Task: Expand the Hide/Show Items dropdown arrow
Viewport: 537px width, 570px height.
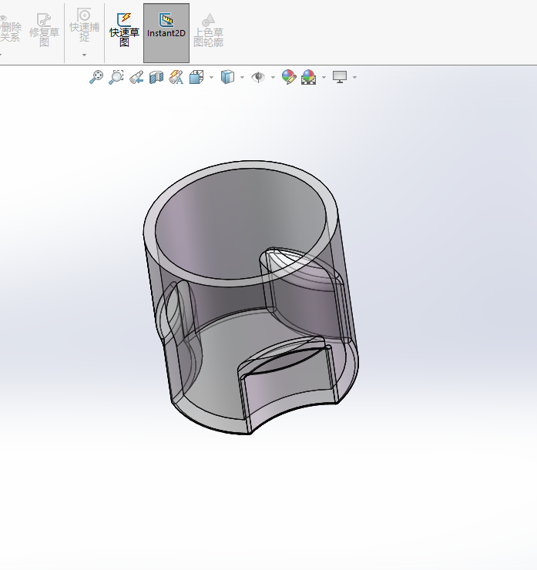Action: (x=273, y=78)
